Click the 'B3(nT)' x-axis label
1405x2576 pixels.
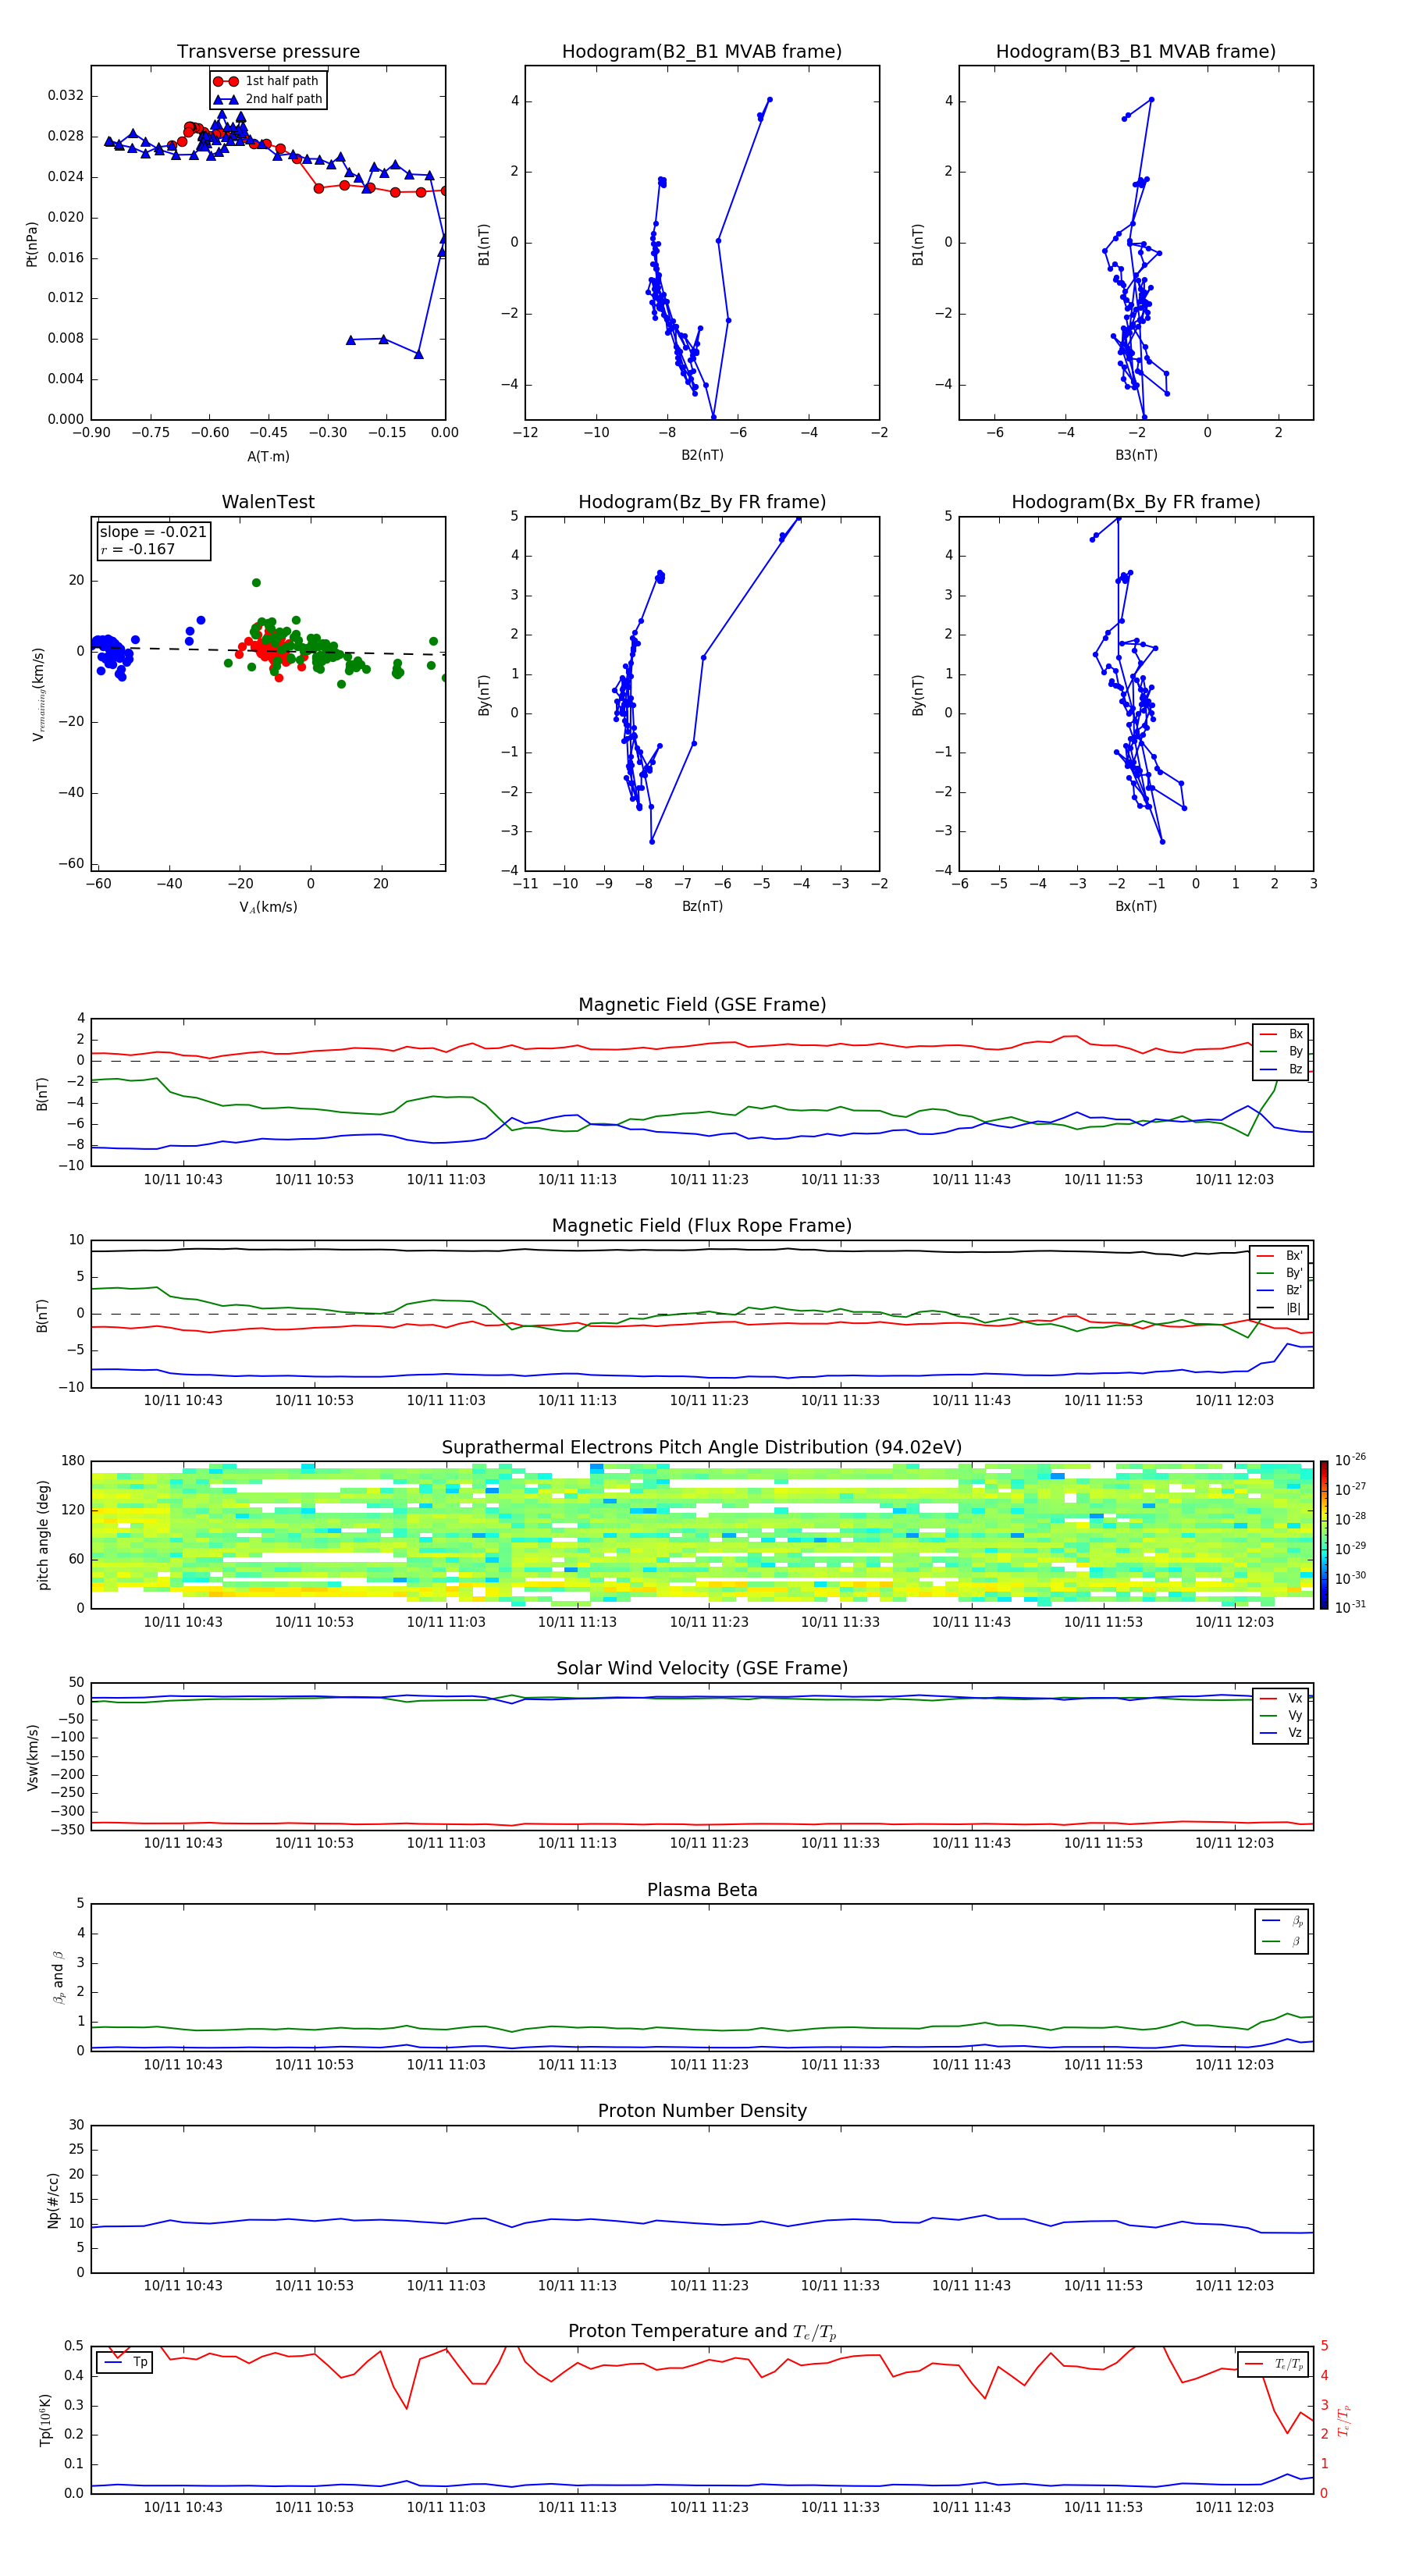[x=1136, y=455]
